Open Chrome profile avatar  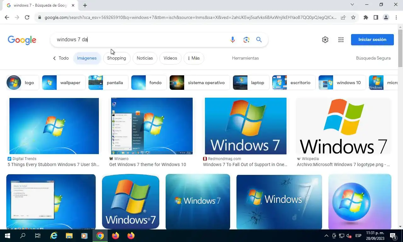[386, 17]
